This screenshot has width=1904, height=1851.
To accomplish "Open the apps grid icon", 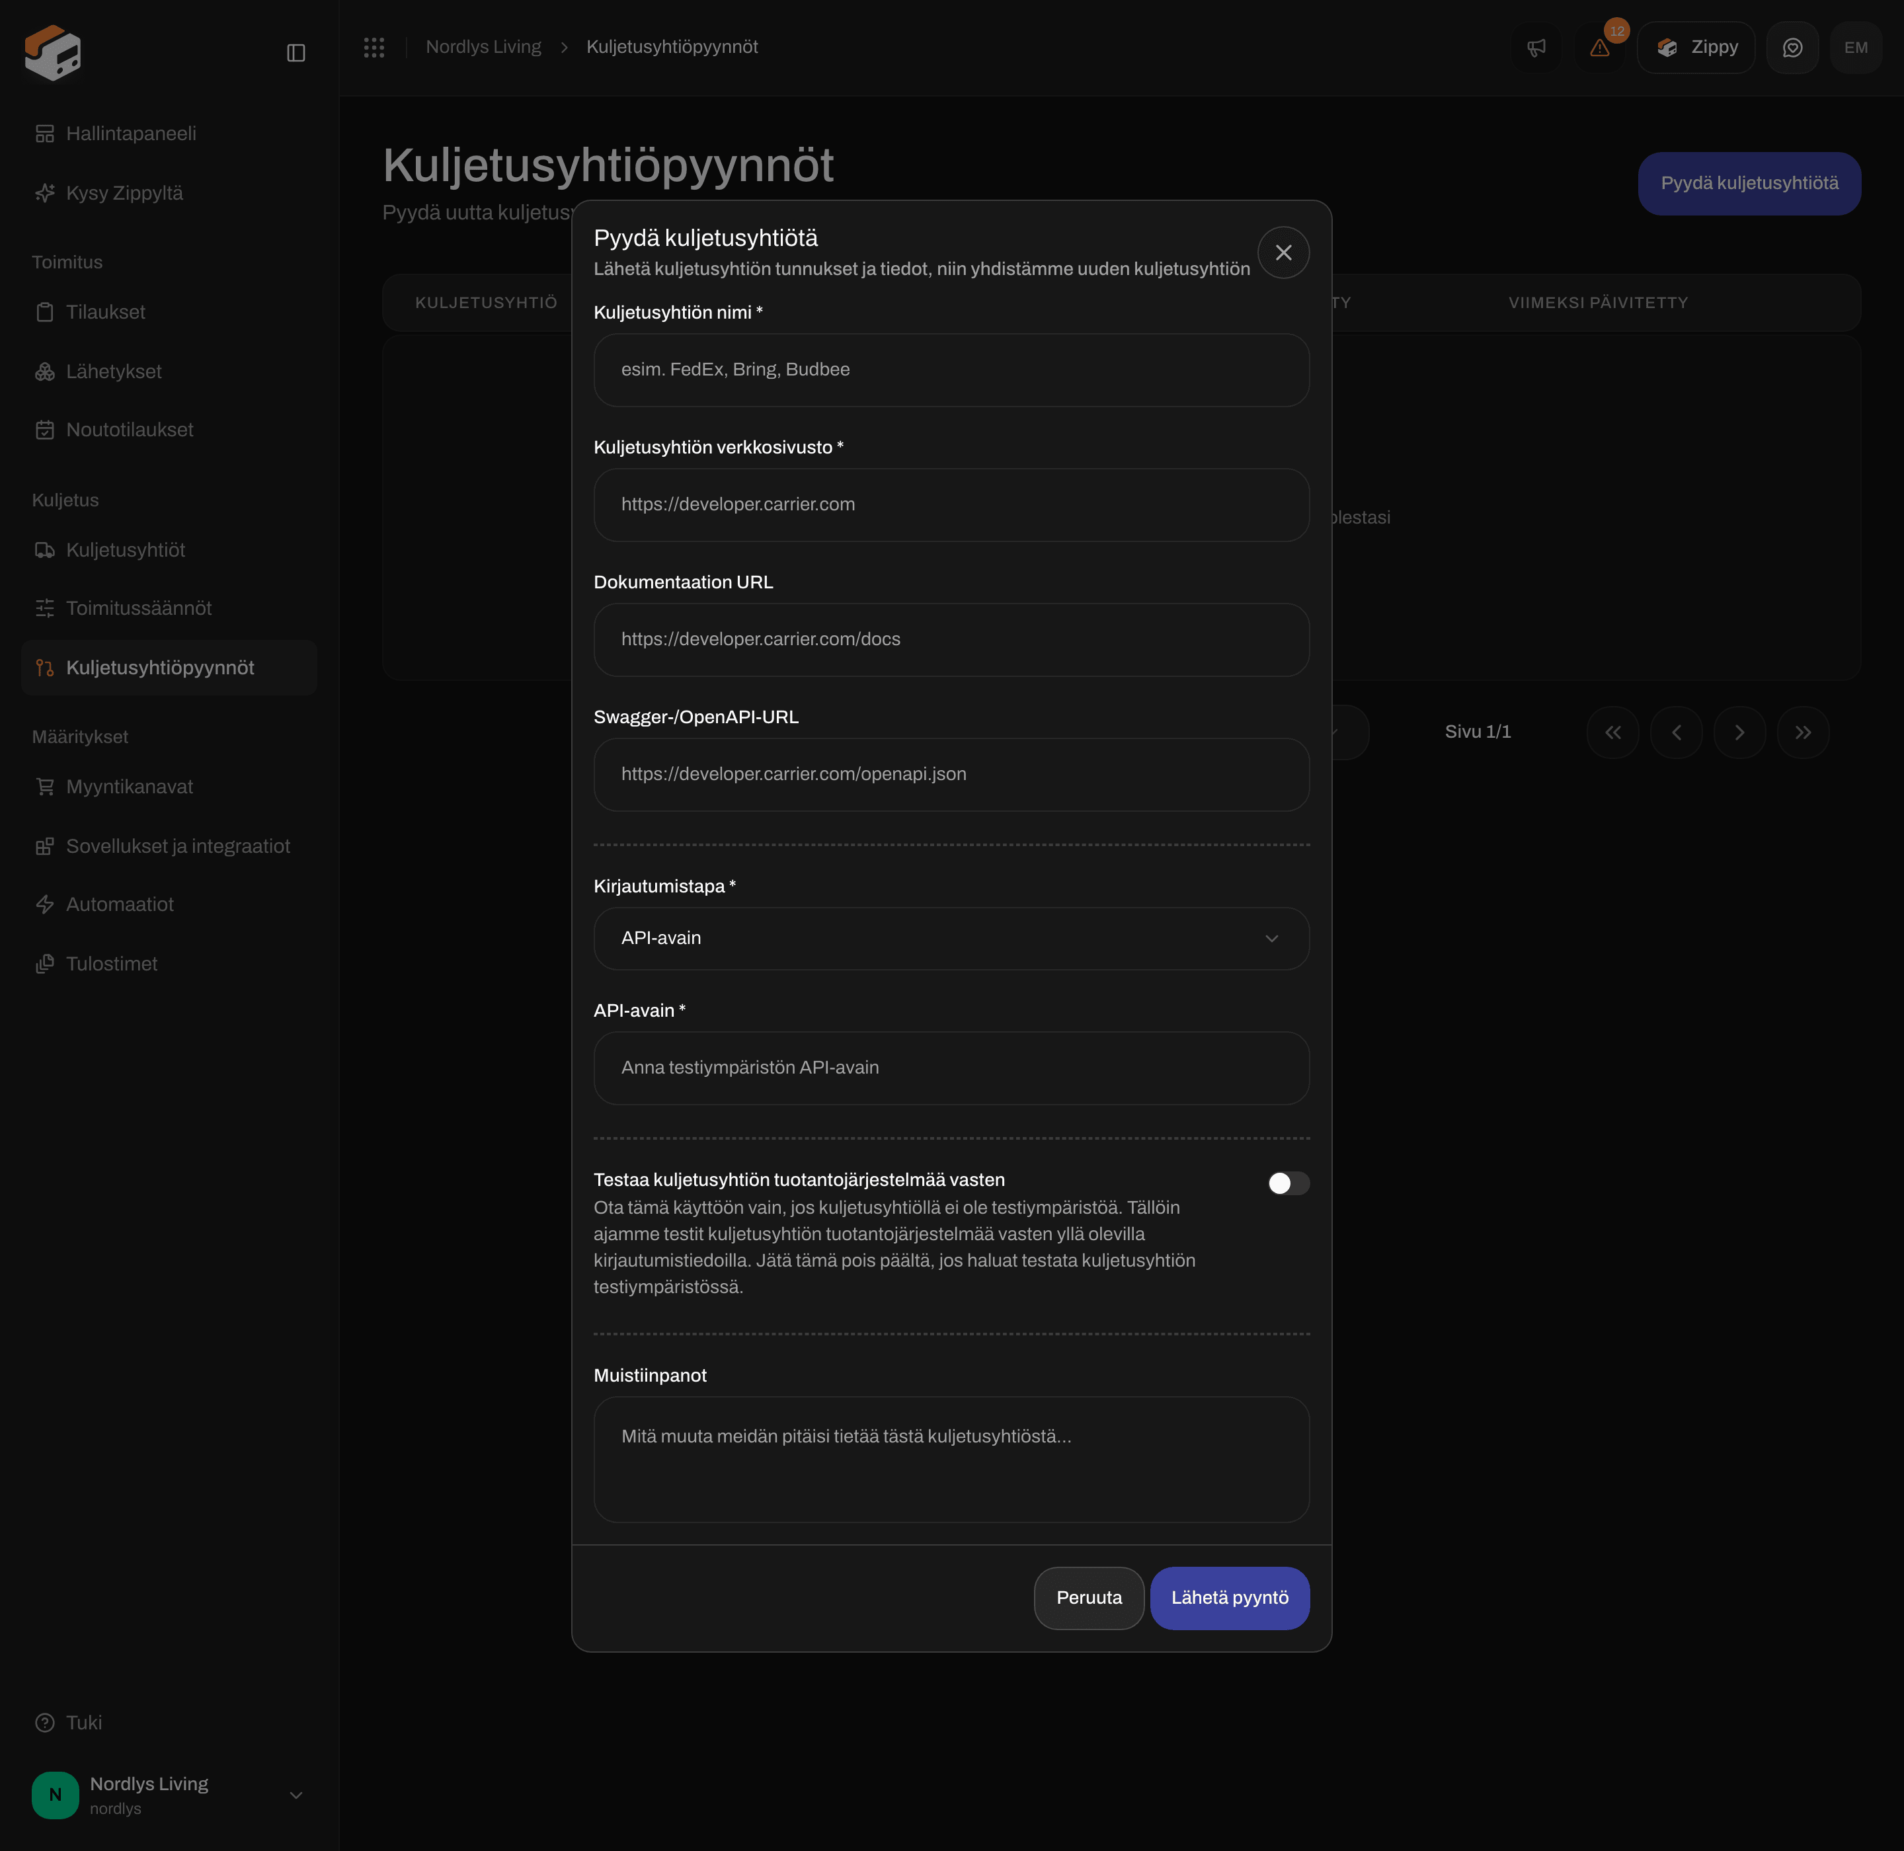I will point(374,48).
